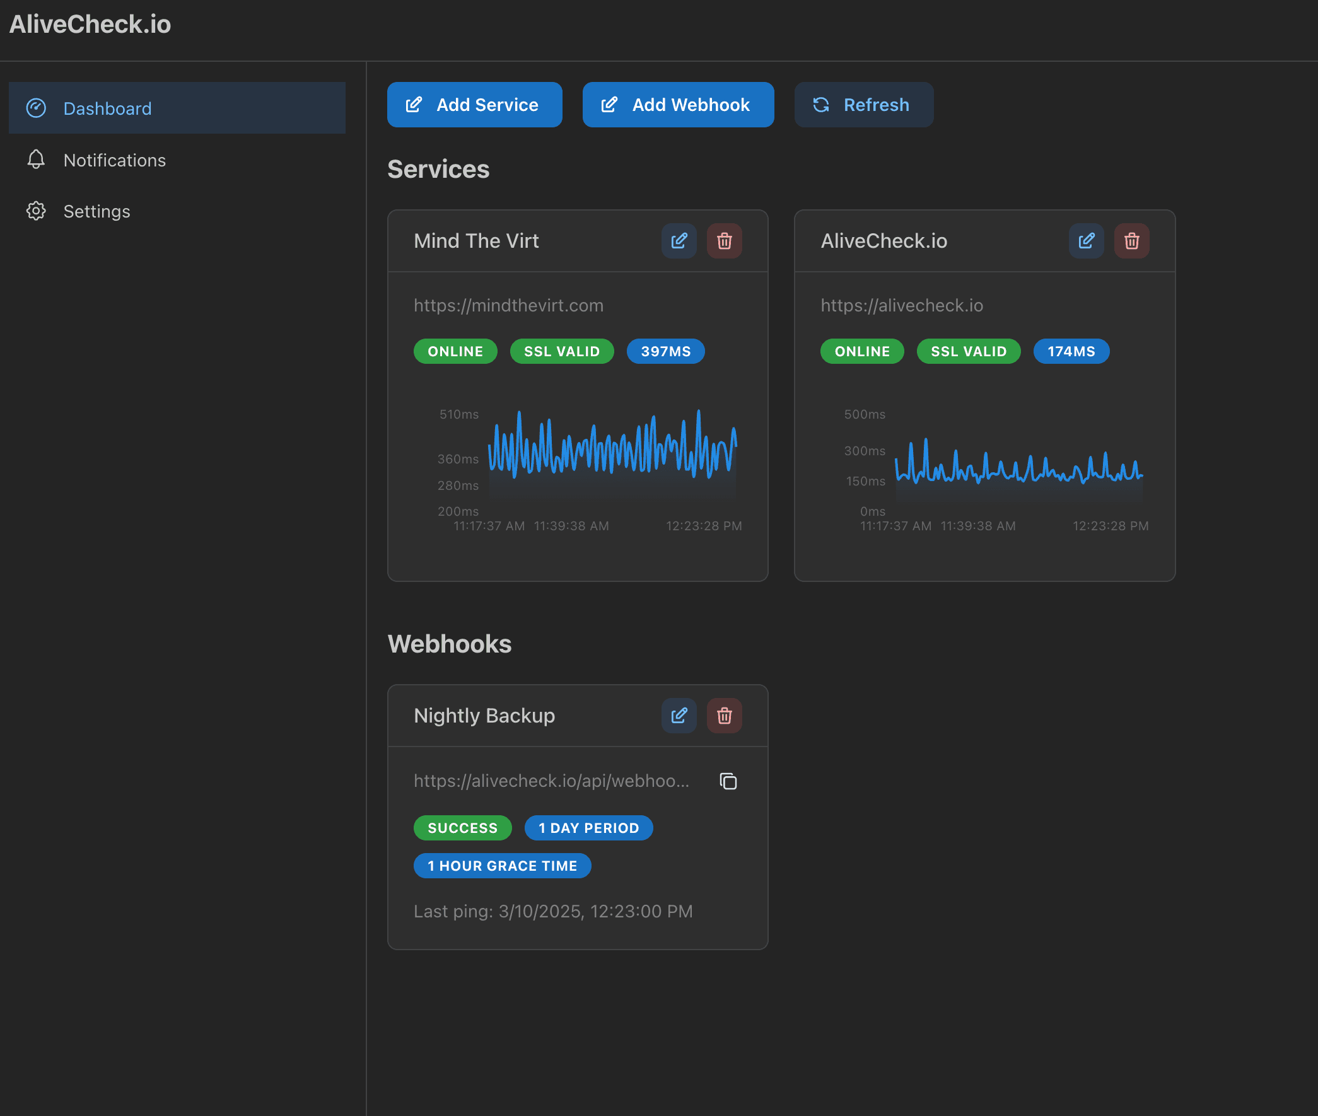Image resolution: width=1318 pixels, height=1116 pixels.
Task: Open the Settings sidebar item
Action: point(177,211)
